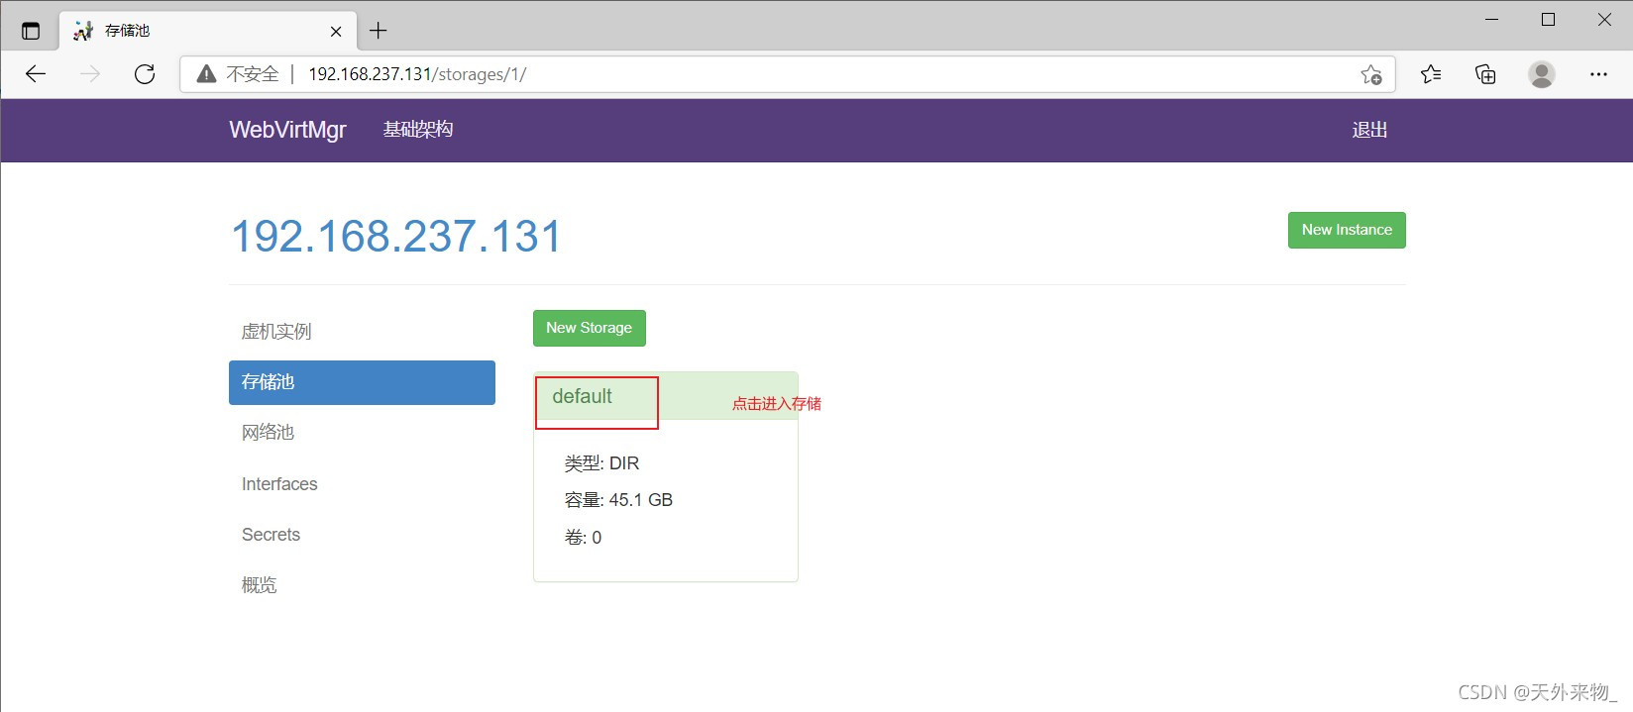Close the browser window
The image size is (1633, 712).
tap(1604, 20)
